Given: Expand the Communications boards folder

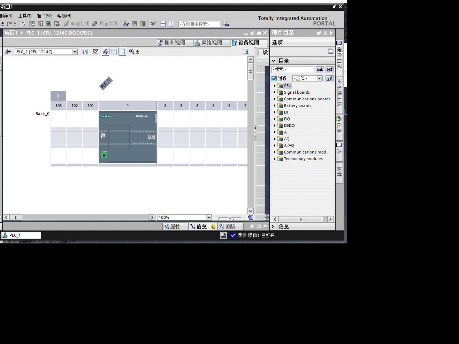Looking at the screenshot, I should point(275,99).
